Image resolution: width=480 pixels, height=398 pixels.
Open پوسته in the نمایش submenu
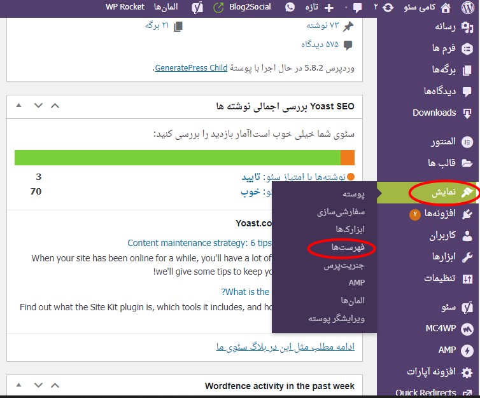[x=353, y=194]
